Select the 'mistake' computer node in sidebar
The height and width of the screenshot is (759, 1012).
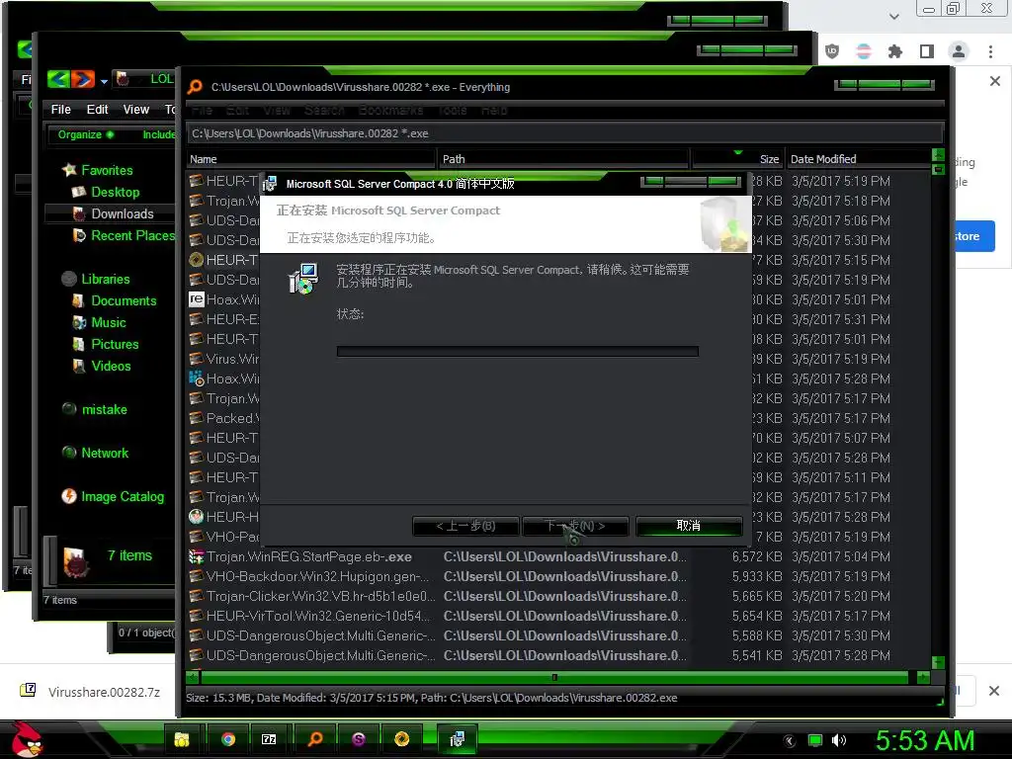tap(103, 409)
